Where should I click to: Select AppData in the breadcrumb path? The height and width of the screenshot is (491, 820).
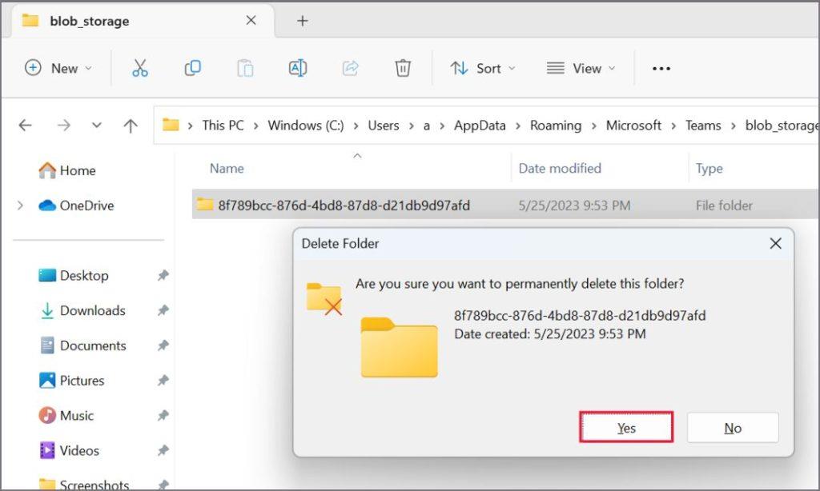coord(480,126)
